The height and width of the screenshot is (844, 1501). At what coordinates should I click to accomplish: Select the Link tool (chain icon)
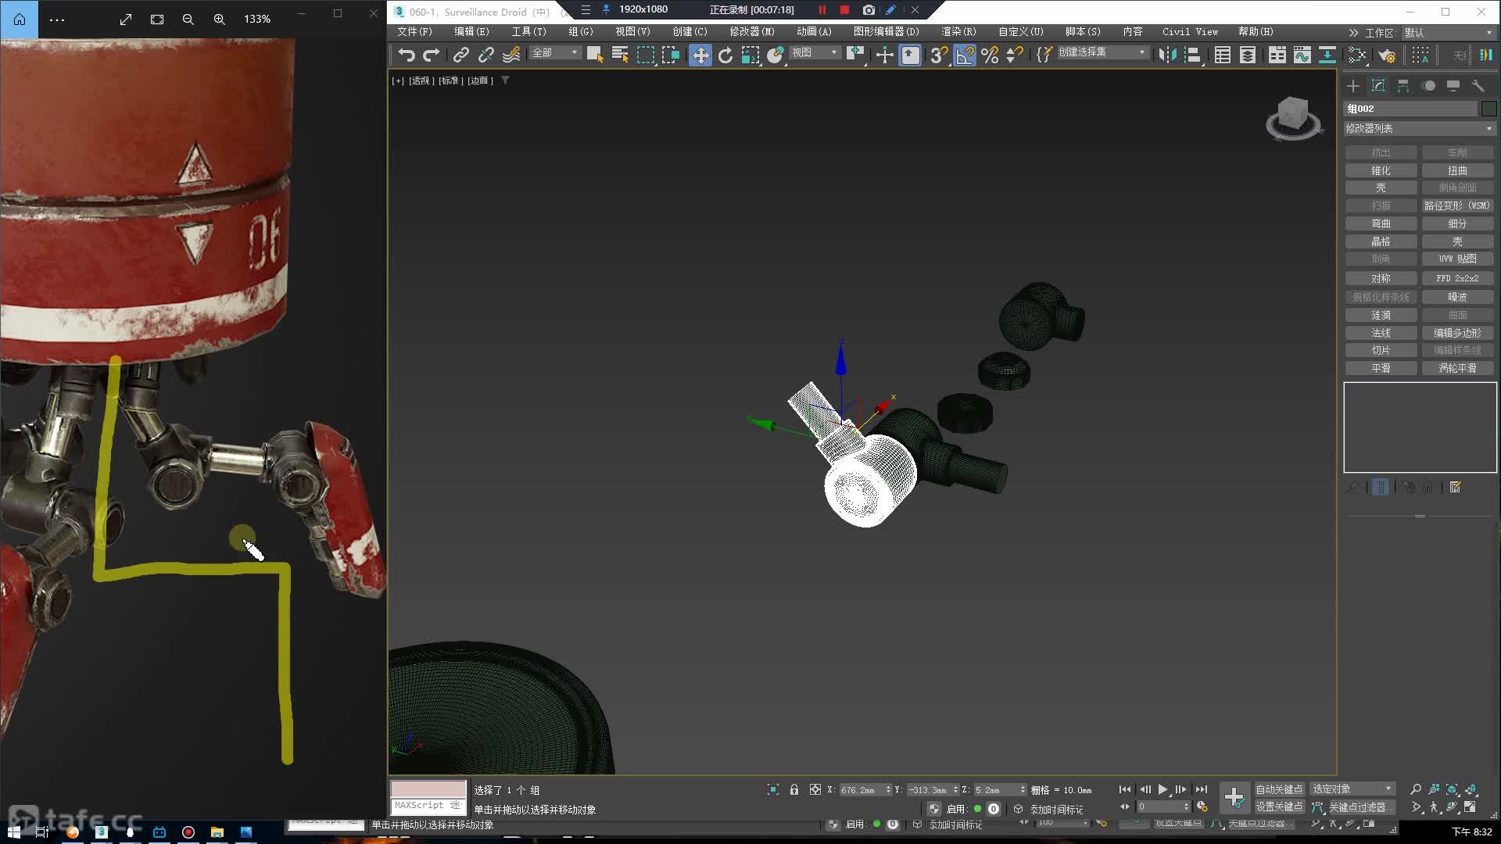click(461, 55)
